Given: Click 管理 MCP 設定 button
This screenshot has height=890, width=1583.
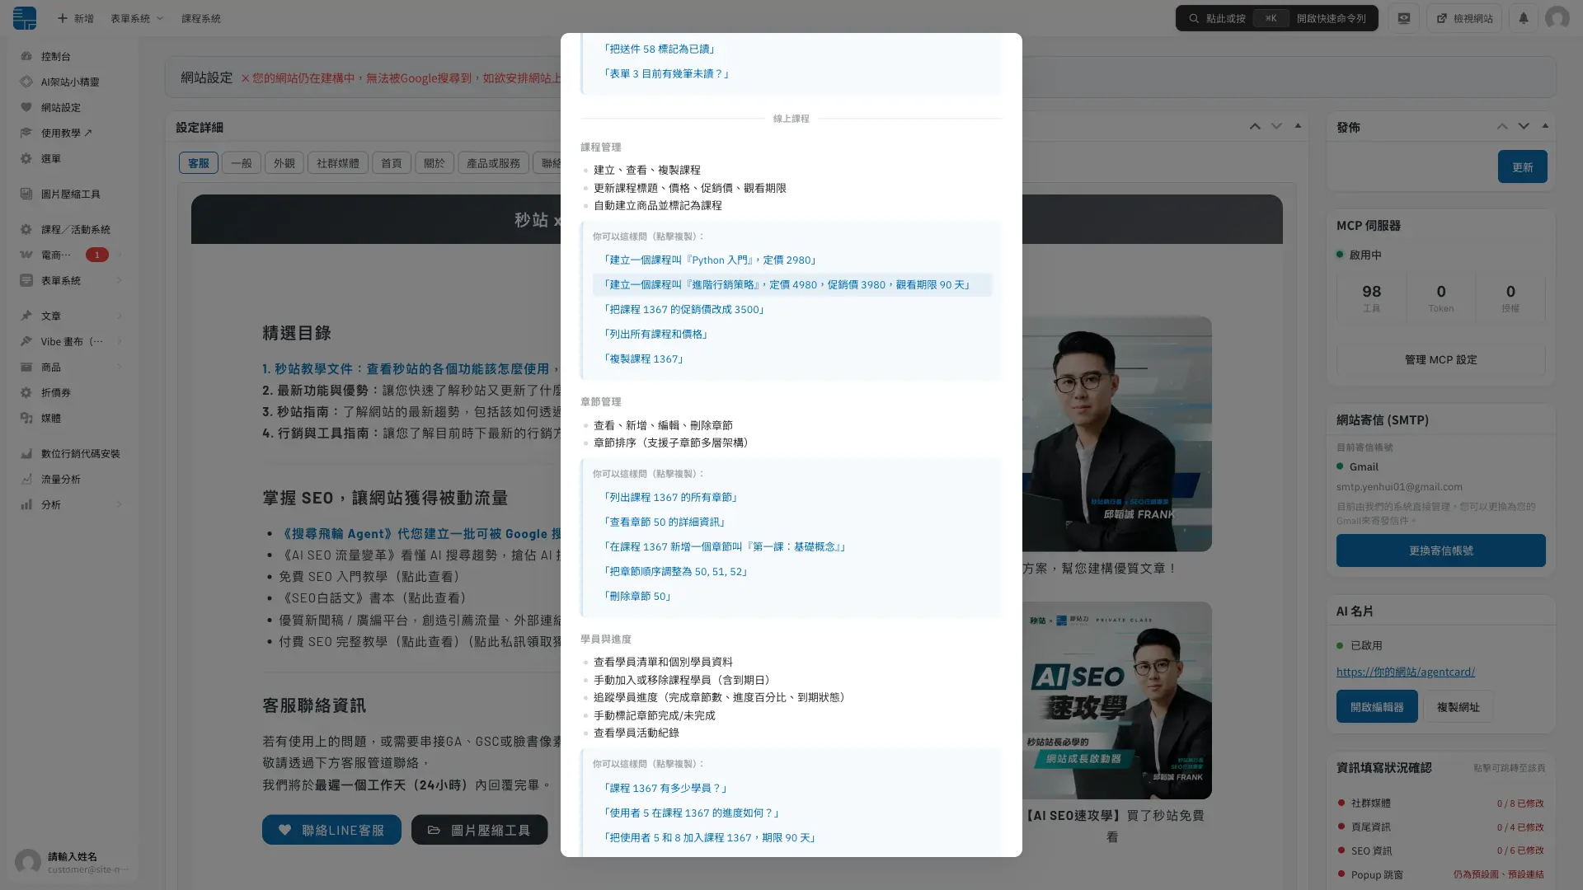Looking at the screenshot, I should pyautogui.click(x=1440, y=359).
